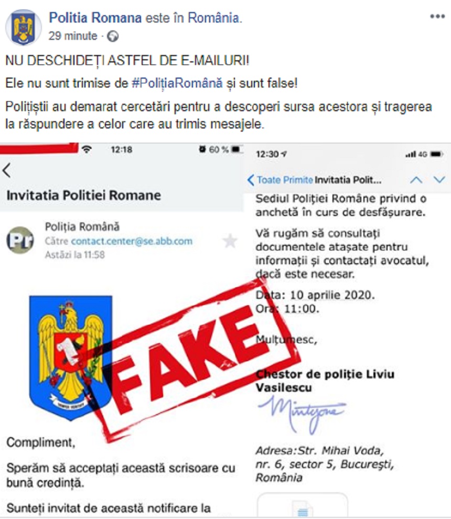This screenshot has height=519, width=451.
Task: Open the Politia Romana page name link
Action: [95, 18]
